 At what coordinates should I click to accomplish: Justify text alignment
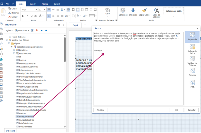point(62,16)
